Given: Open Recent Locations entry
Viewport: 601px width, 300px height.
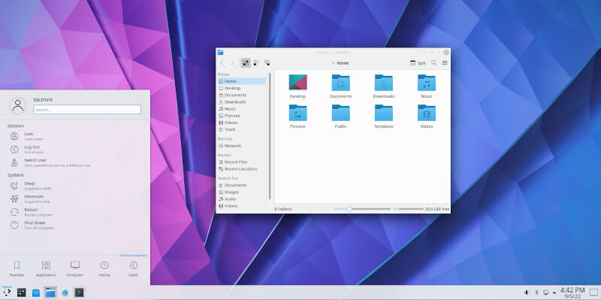Looking at the screenshot, I should pos(241,169).
